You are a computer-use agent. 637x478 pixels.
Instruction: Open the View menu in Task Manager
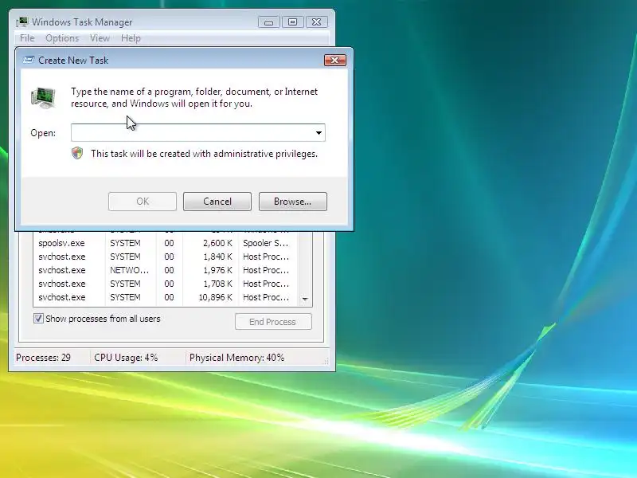(x=100, y=38)
